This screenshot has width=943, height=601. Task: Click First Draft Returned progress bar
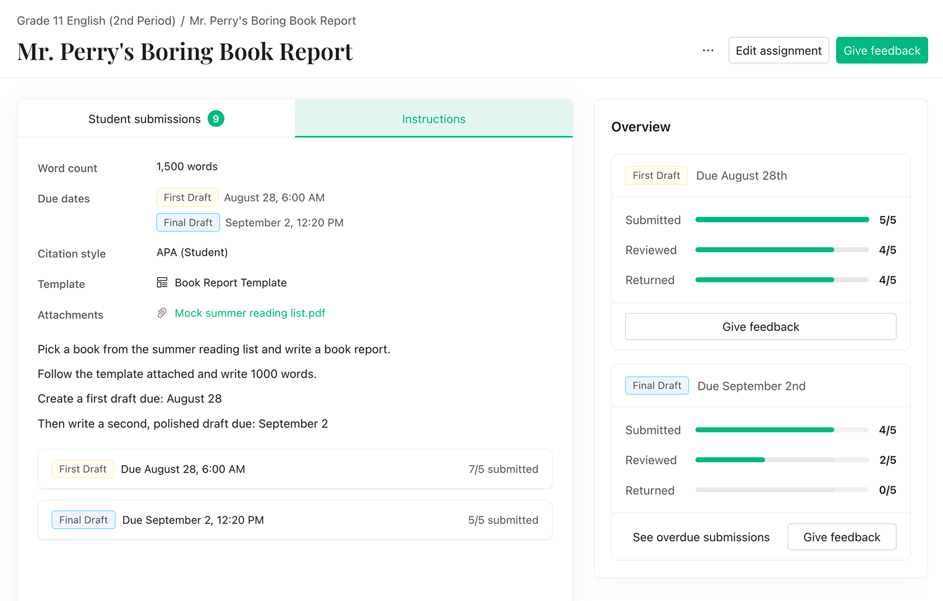pyautogui.click(x=782, y=280)
